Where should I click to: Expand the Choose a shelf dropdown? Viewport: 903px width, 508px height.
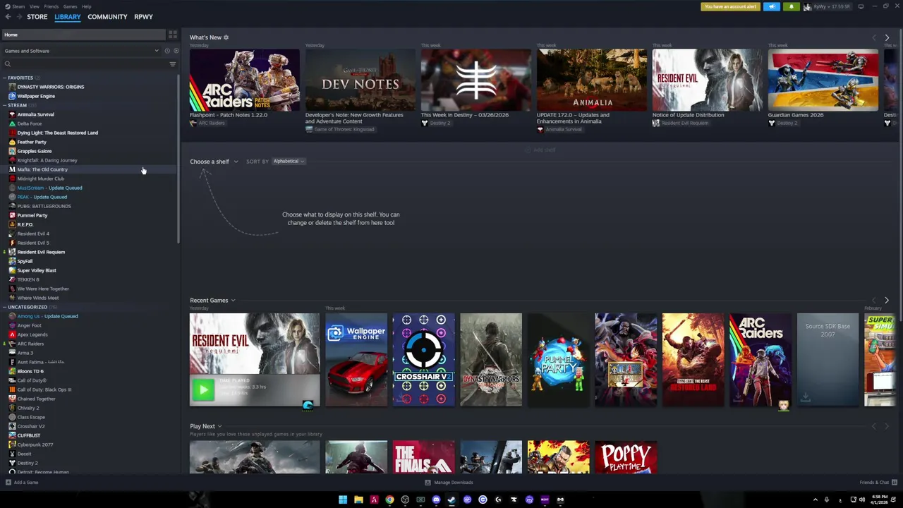coord(214,162)
